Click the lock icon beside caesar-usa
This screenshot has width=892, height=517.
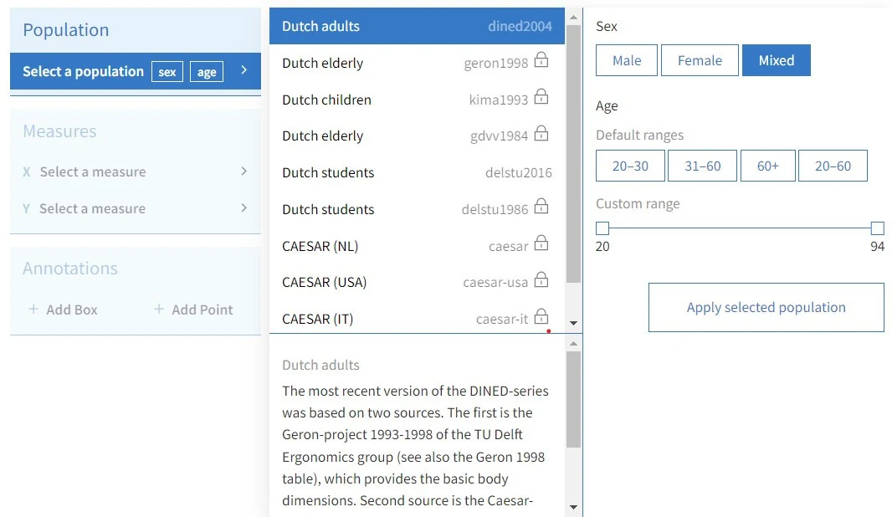click(541, 279)
